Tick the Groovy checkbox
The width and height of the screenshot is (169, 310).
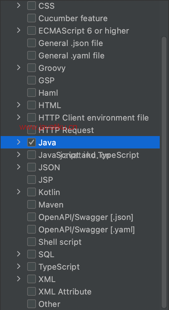tap(32, 68)
